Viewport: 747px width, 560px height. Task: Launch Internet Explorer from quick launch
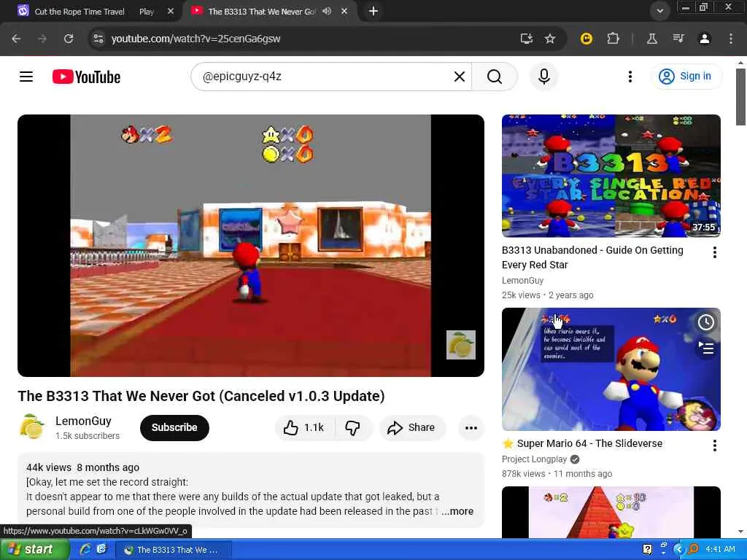tap(86, 550)
